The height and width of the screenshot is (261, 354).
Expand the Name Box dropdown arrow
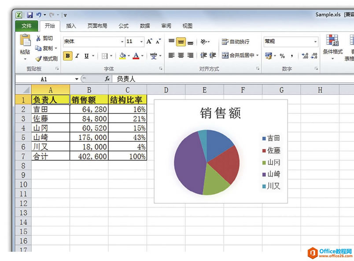[x=77, y=79]
